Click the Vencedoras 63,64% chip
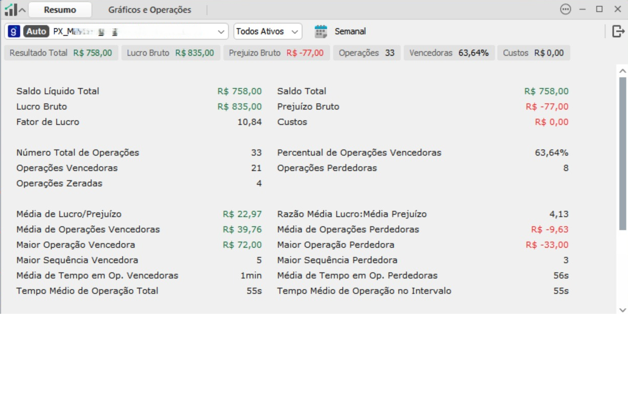 click(x=449, y=53)
